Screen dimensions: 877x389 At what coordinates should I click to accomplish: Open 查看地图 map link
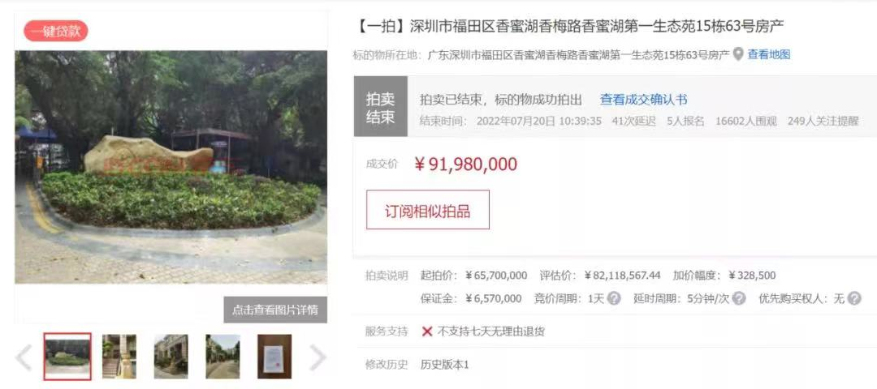click(769, 54)
